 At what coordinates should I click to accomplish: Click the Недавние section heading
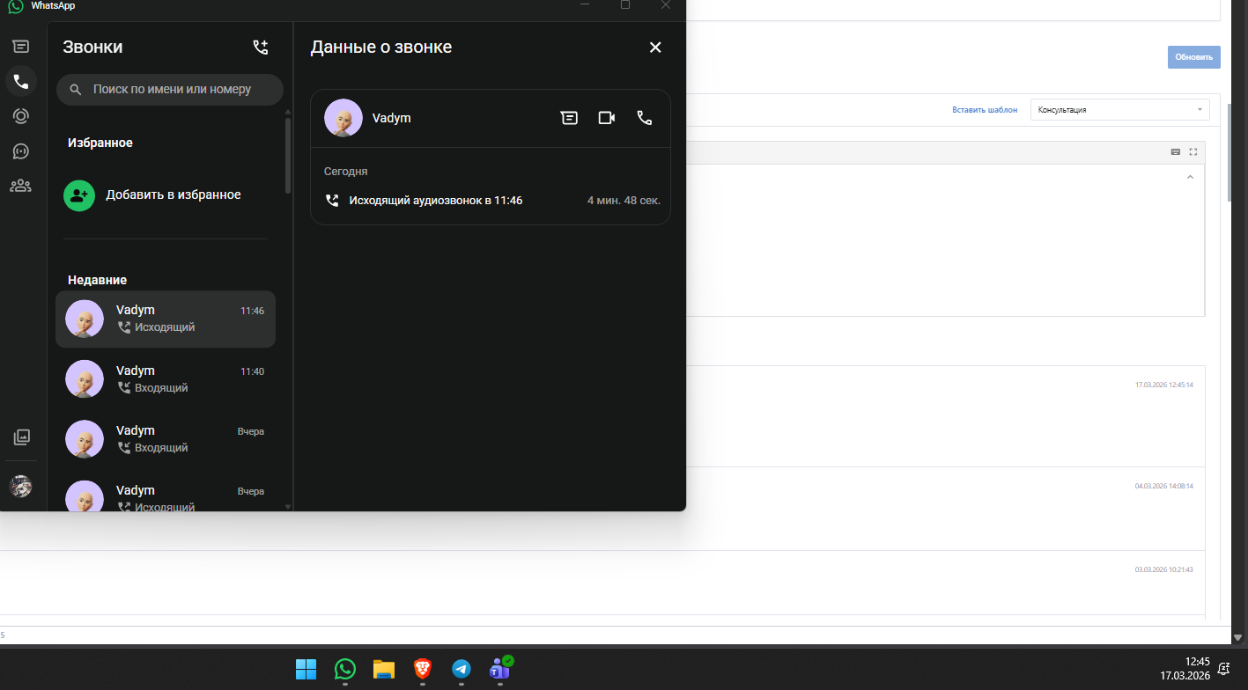click(98, 280)
